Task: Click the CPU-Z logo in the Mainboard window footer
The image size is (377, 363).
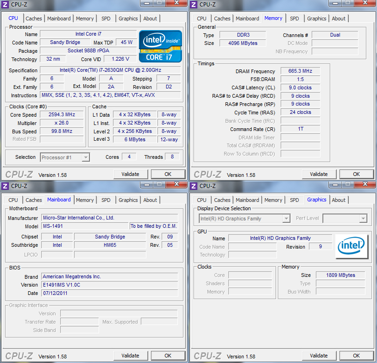Action: pos(19,356)
